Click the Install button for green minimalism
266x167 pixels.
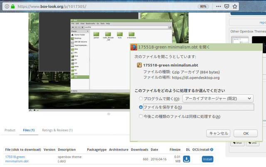click(x=207, y=159)
